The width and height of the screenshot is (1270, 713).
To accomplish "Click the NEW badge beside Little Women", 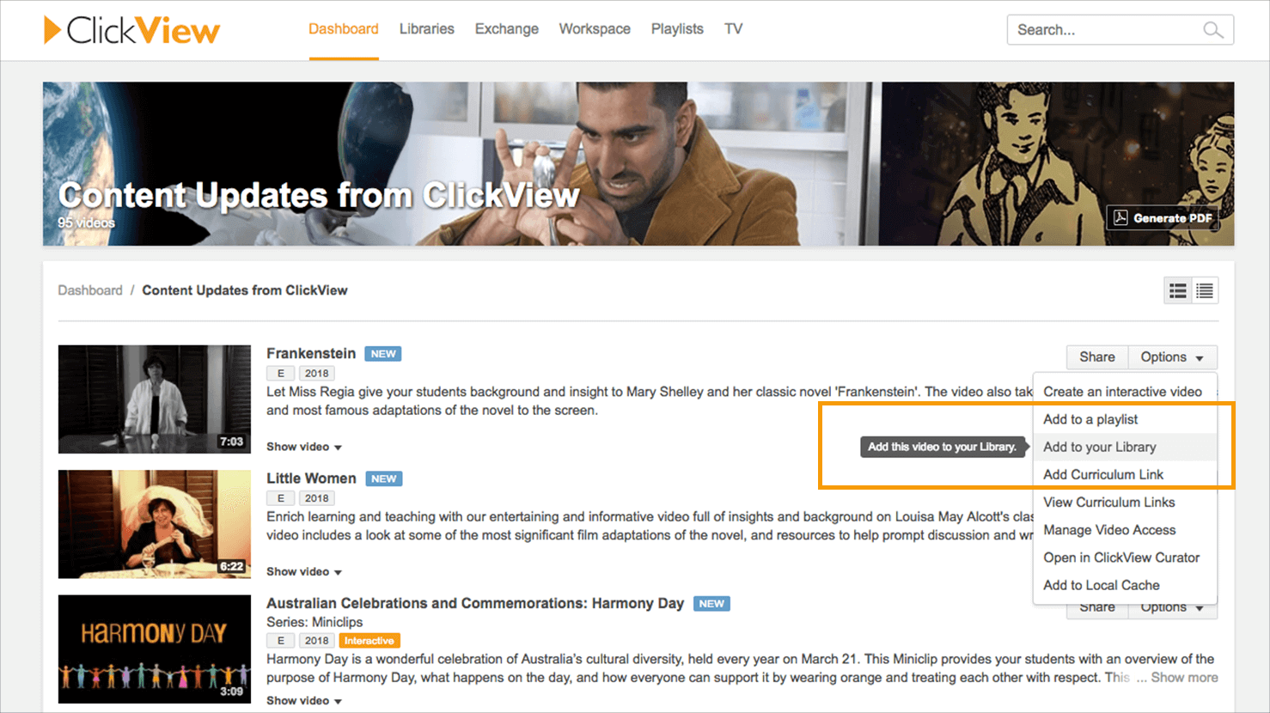I will tap(383, 478).
